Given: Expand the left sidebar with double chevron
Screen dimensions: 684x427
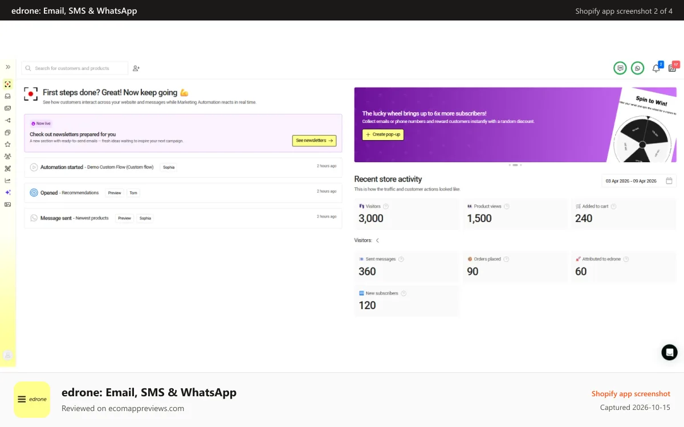Looking at the screenshot, I should 8,67.
